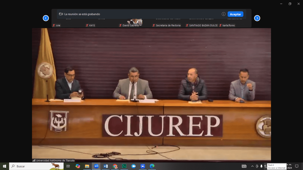Open the Windows Start menu
The width and height of the screenshot is (303, 170).
point(4,166)
